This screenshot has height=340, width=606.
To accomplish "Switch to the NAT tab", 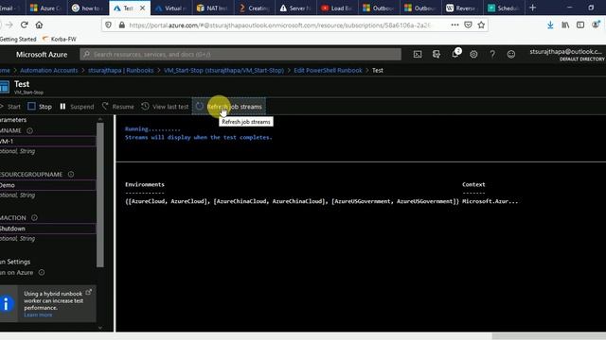I will pyautogui.click(x=212, y=8).
